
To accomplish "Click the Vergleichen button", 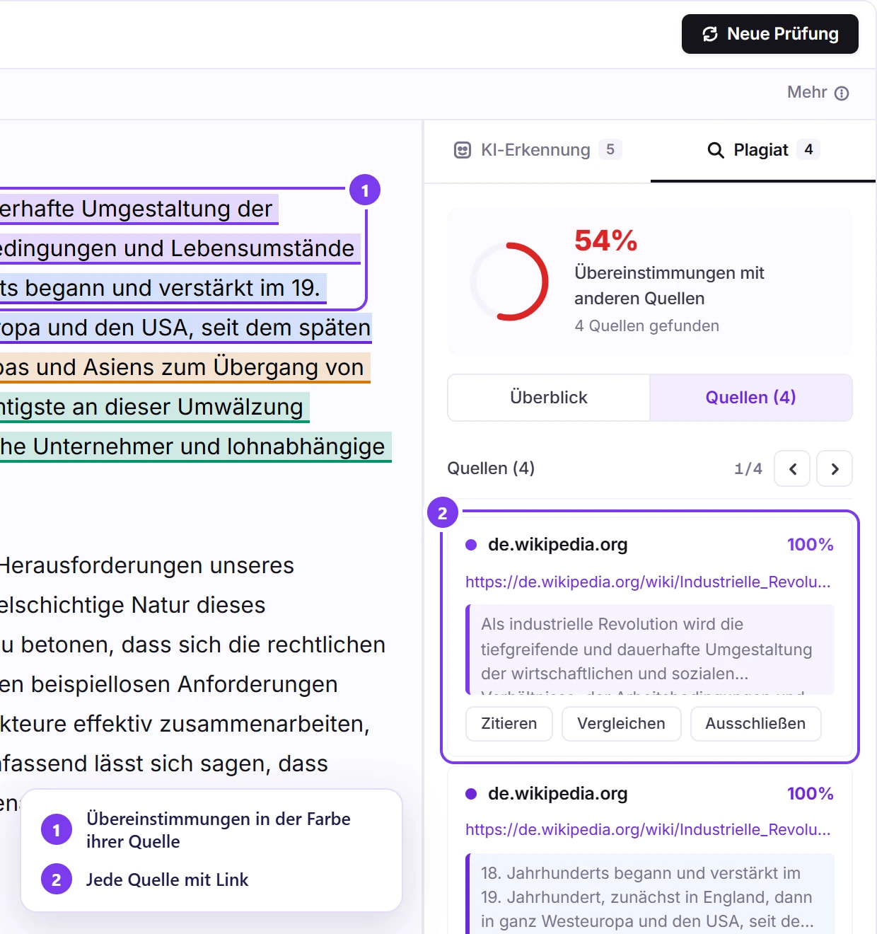I will pos(621,724).
